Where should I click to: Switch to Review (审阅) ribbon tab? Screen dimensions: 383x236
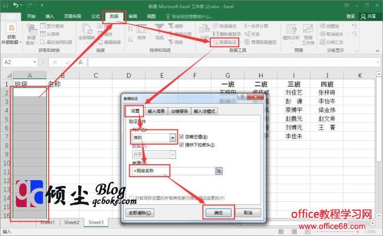click(x=133, y=16)
